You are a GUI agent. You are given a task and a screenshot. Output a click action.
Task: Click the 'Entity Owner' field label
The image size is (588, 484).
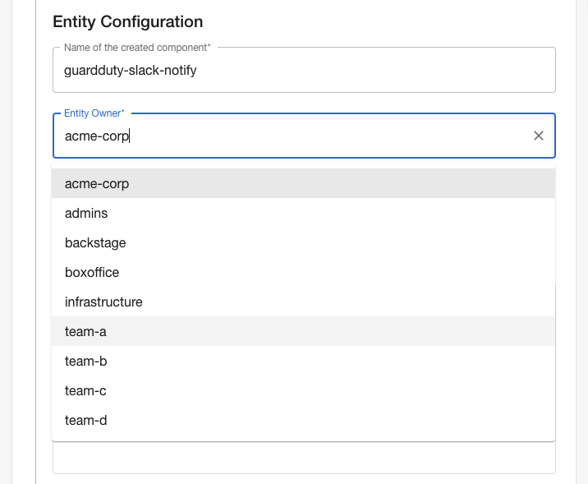tap(94, 113)
